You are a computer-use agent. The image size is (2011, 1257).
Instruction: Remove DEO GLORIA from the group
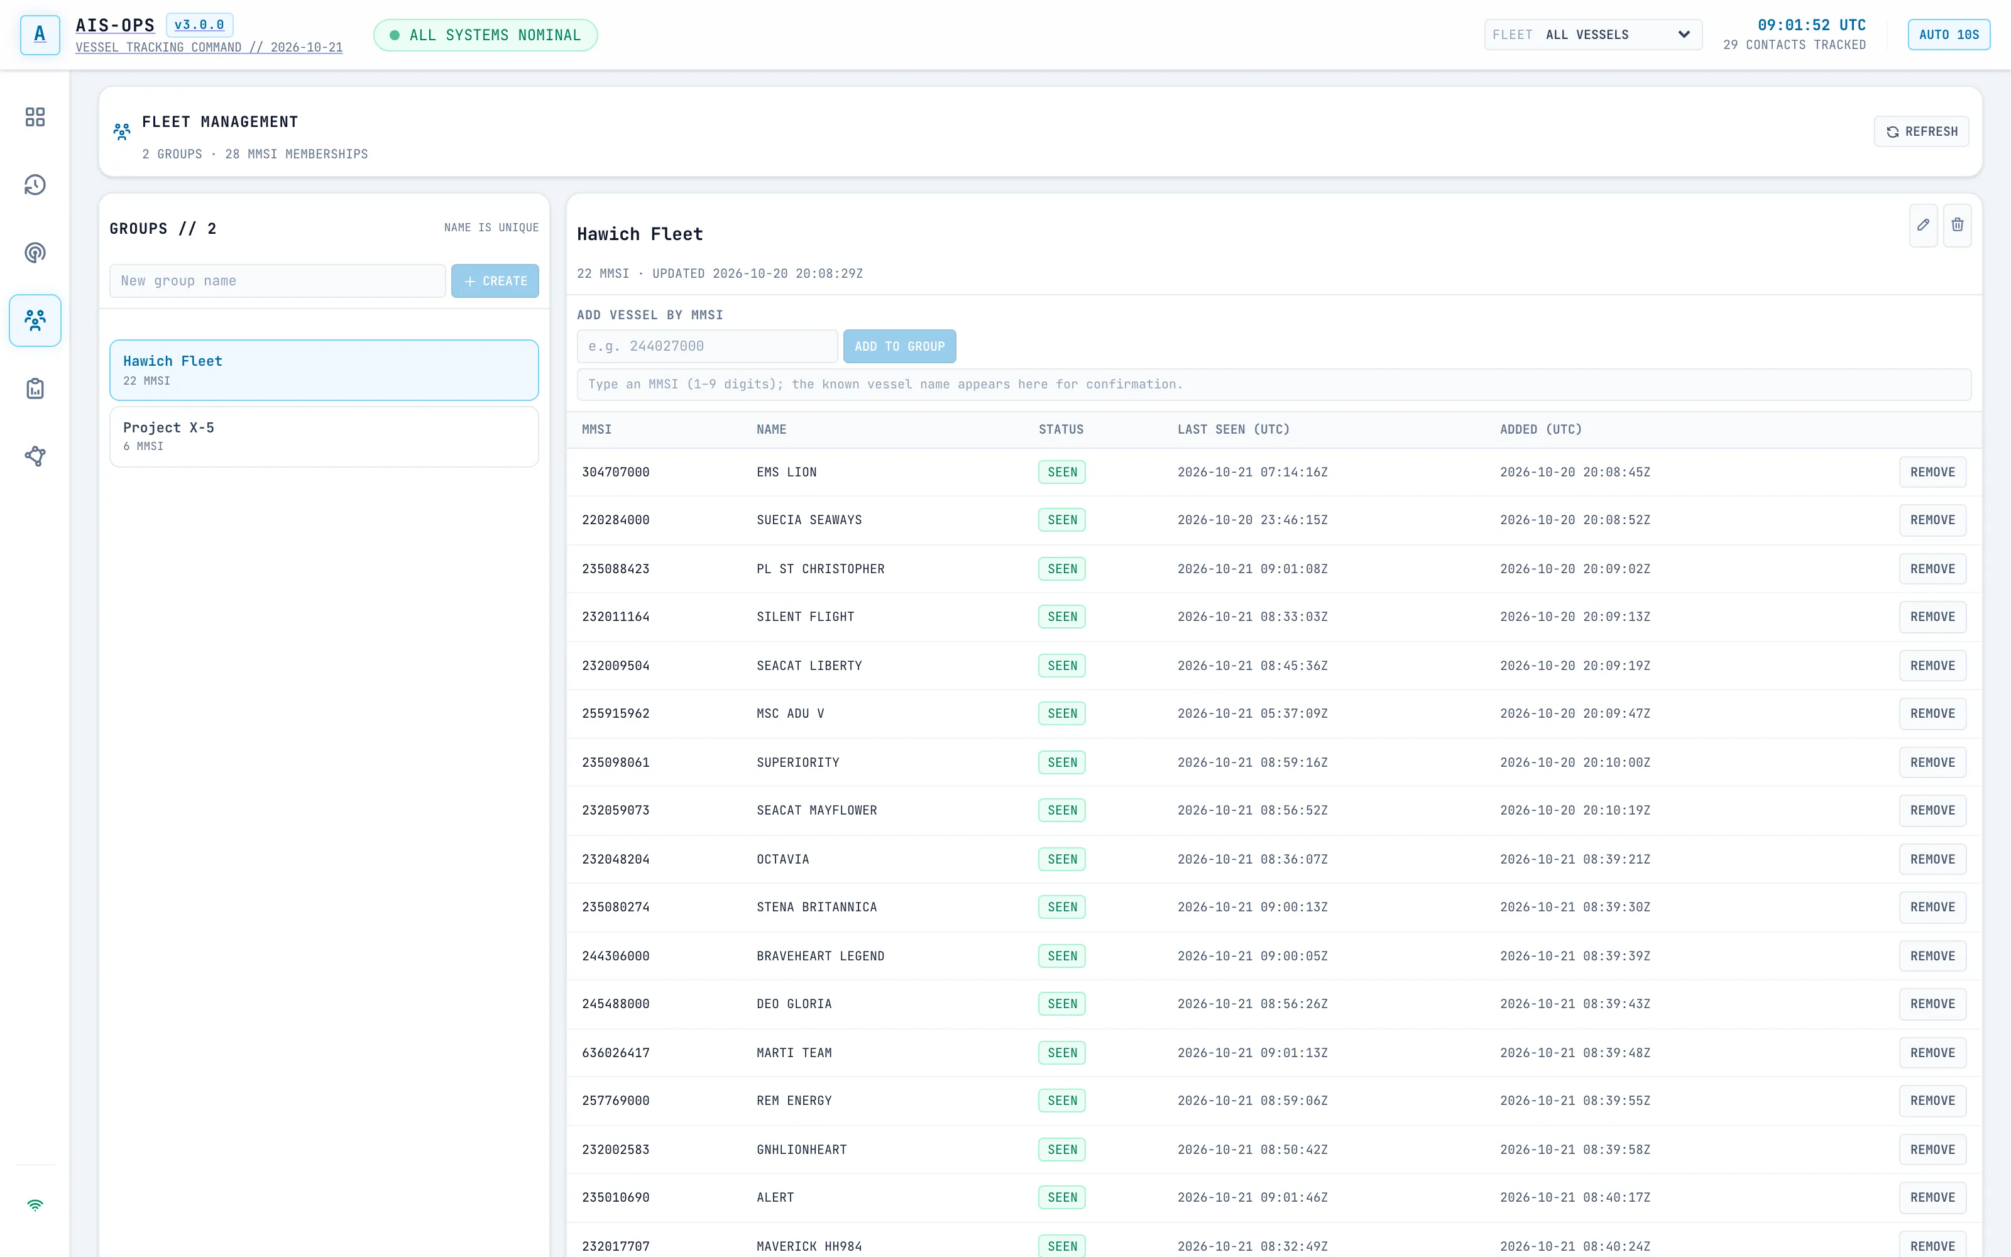[1933, 1004]
